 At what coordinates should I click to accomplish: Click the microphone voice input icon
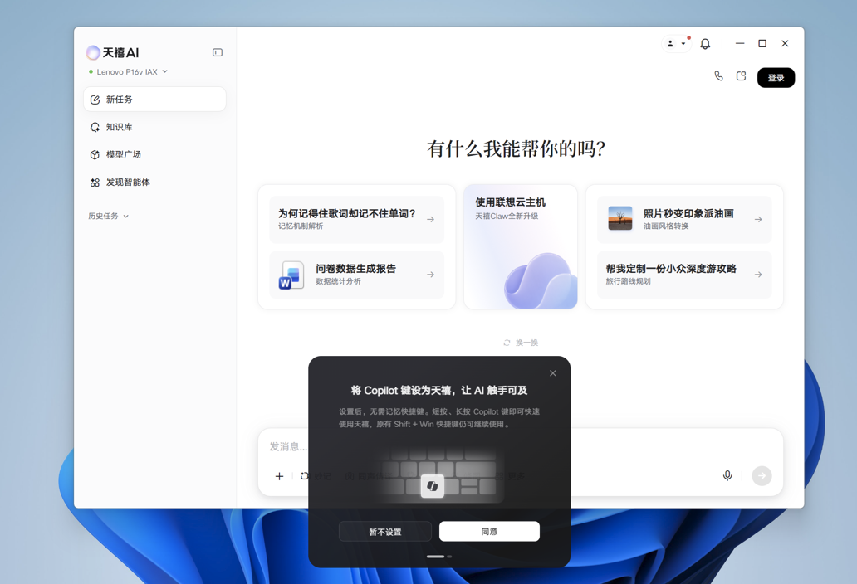(727, 476)
